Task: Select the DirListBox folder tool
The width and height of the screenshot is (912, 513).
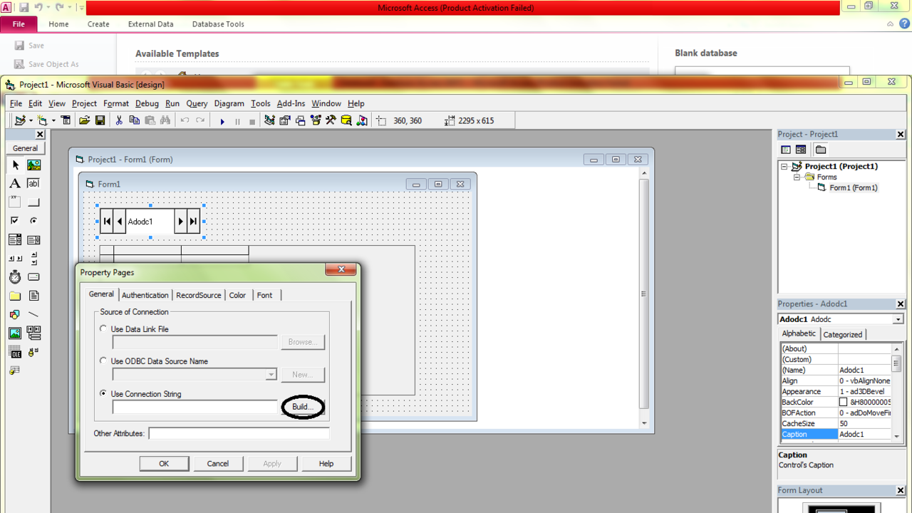Action: 15,296
